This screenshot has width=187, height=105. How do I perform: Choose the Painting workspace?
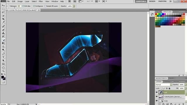point(162,1)
